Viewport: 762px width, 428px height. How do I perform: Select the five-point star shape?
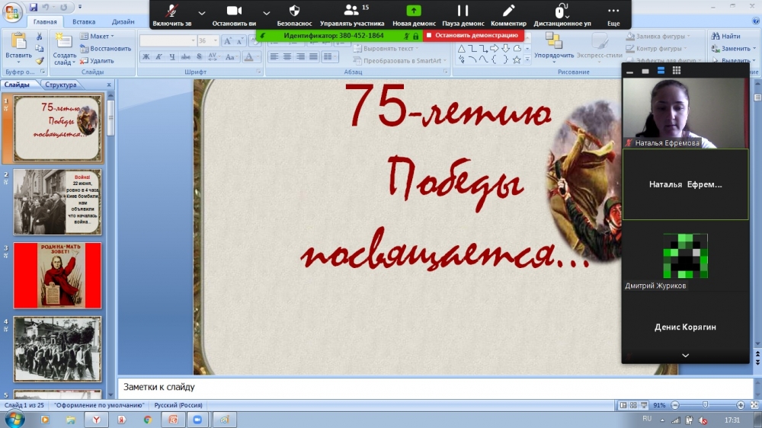(517, 59)
